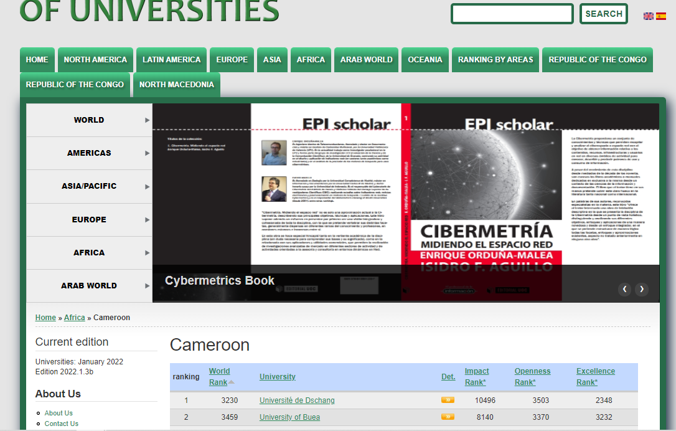Open Université de Dschang link
The height and width of the screenshot is (431, 676).
pos(297,400)
